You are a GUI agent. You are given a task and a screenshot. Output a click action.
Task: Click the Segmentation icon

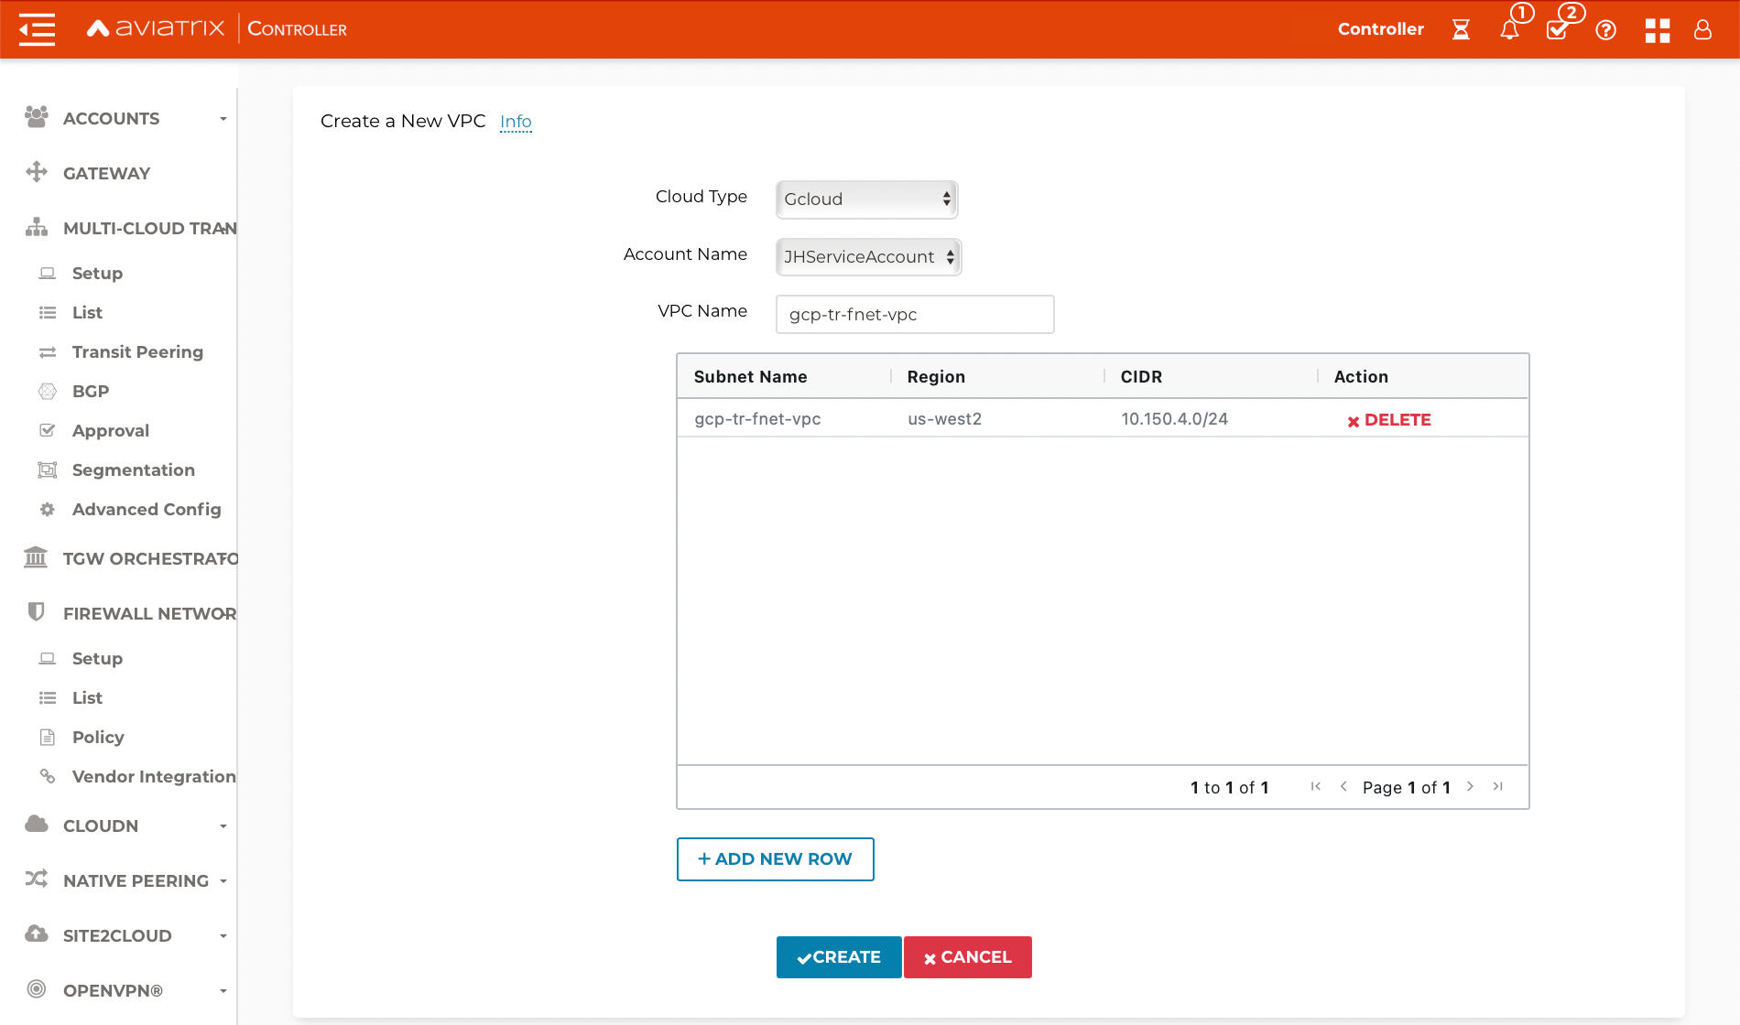pyautogui.click(x=48, y=470)
